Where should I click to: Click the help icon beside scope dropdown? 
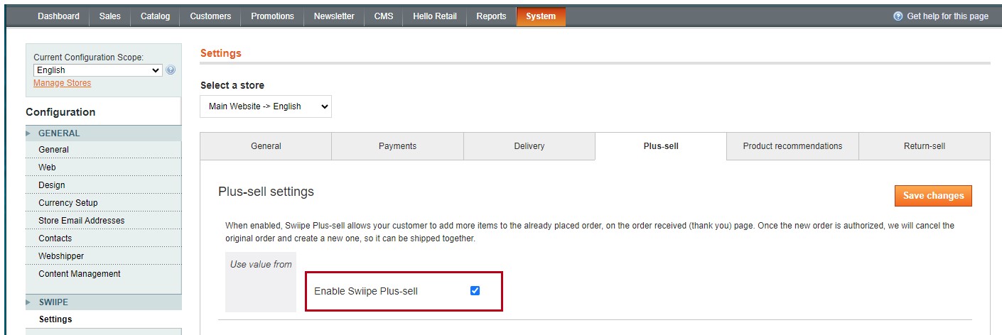[171, 70]
